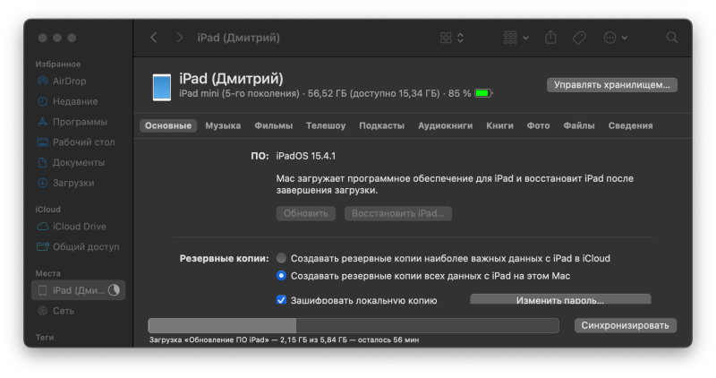Switch to the Фото tab
This screenshot has width=716, height=378.
coord(539,125)
